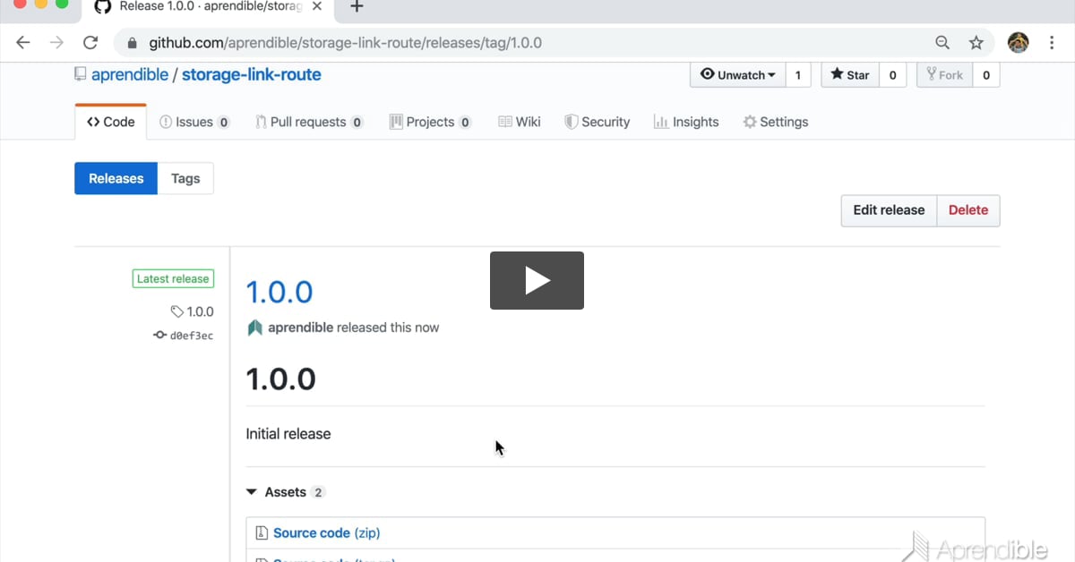This screenshot has height=562, width=1075.
Task: Click the red Delete button
Action: point(968,210)
